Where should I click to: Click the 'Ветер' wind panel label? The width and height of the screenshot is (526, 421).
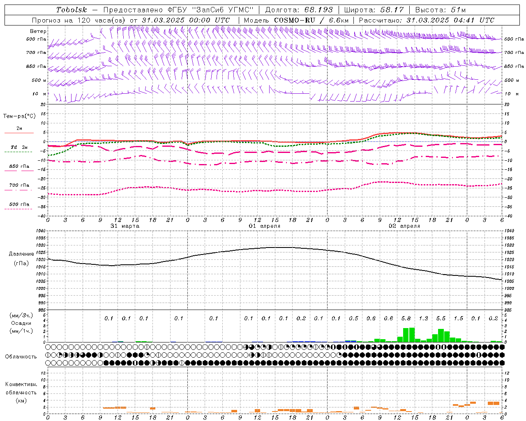(38, 31)
